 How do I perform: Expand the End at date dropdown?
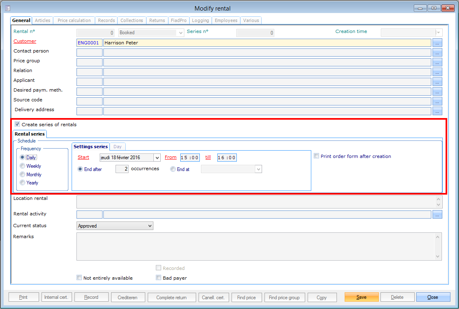[258, 169]
